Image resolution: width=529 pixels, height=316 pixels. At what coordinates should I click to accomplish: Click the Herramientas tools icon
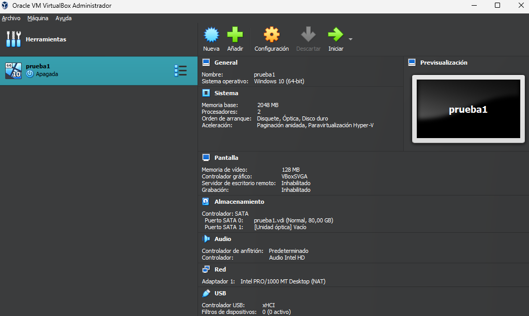[x=13, y=39]
